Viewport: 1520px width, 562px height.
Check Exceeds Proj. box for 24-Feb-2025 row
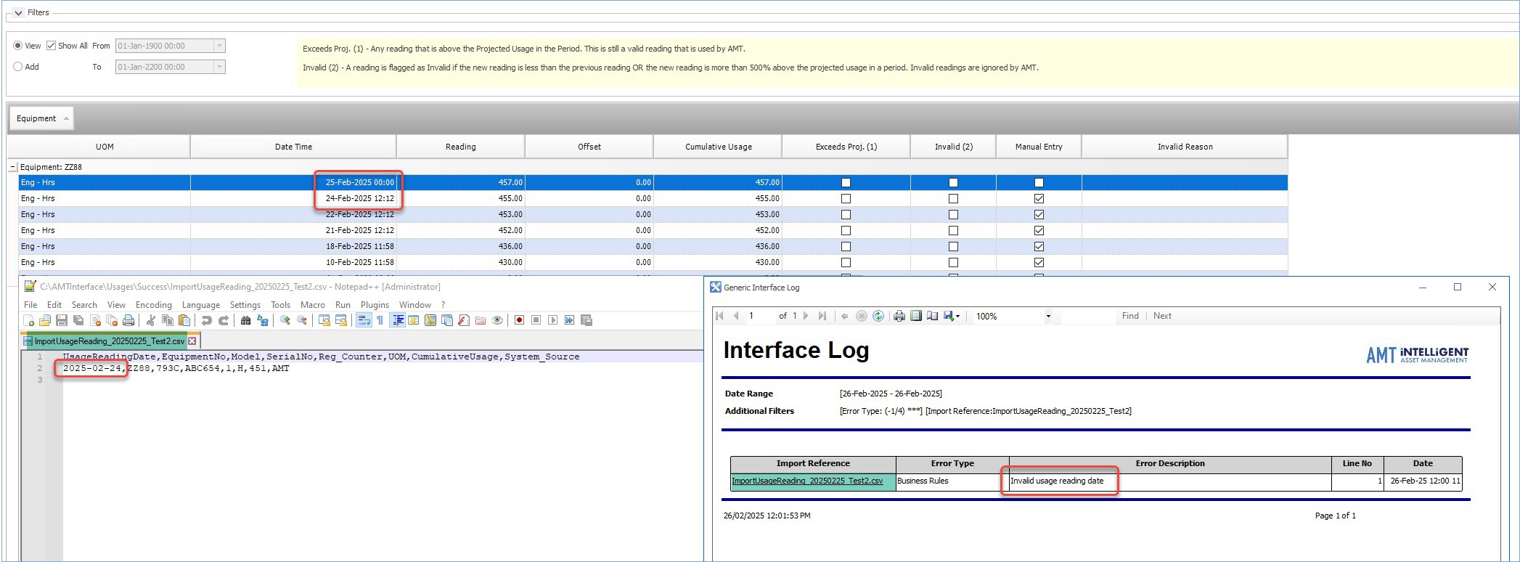tap(846, 198)
